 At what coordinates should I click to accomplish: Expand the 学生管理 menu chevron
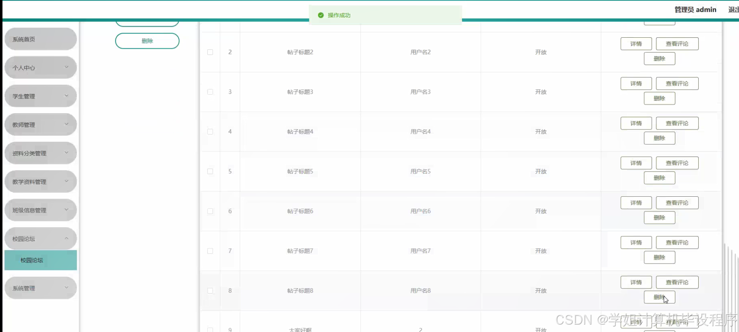(67, 96)
